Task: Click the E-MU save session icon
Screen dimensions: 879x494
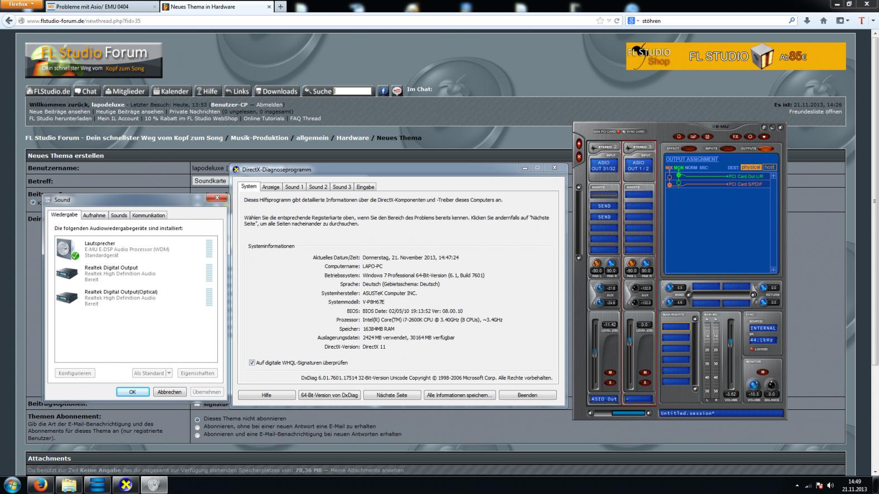Action: coord(707,136)
